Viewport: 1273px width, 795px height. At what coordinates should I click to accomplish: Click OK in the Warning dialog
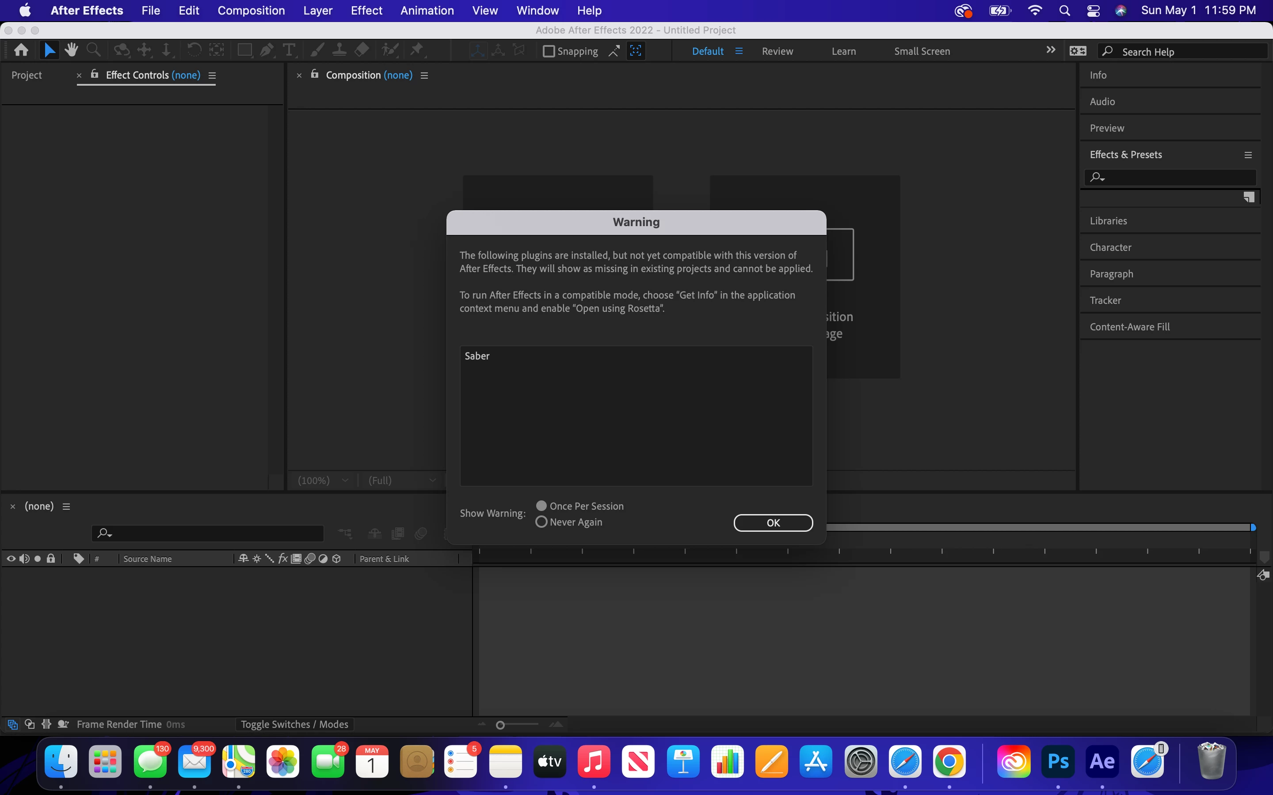773,522
